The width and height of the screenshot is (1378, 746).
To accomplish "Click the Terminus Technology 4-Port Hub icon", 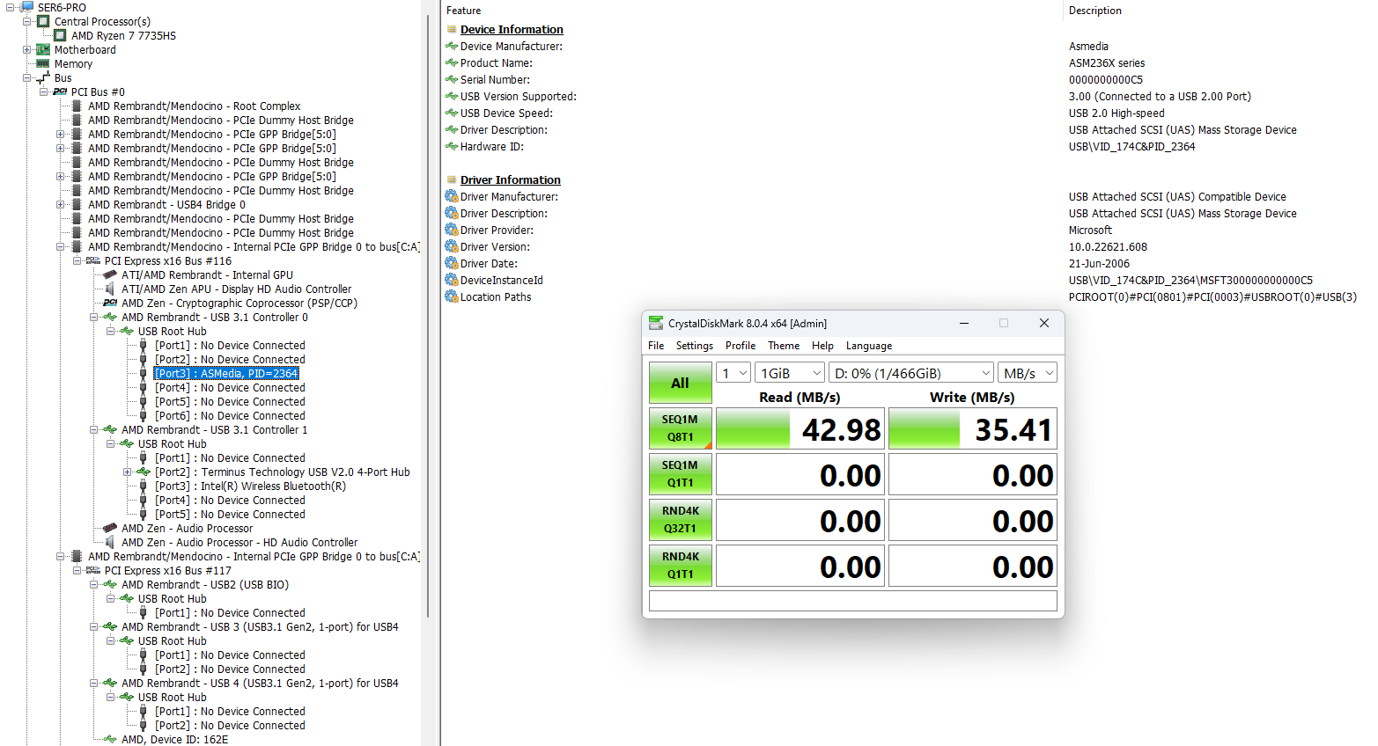I will [144, 472].
